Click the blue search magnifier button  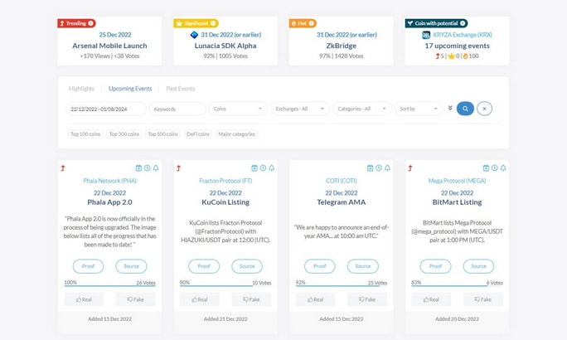[x=465, y=109]
